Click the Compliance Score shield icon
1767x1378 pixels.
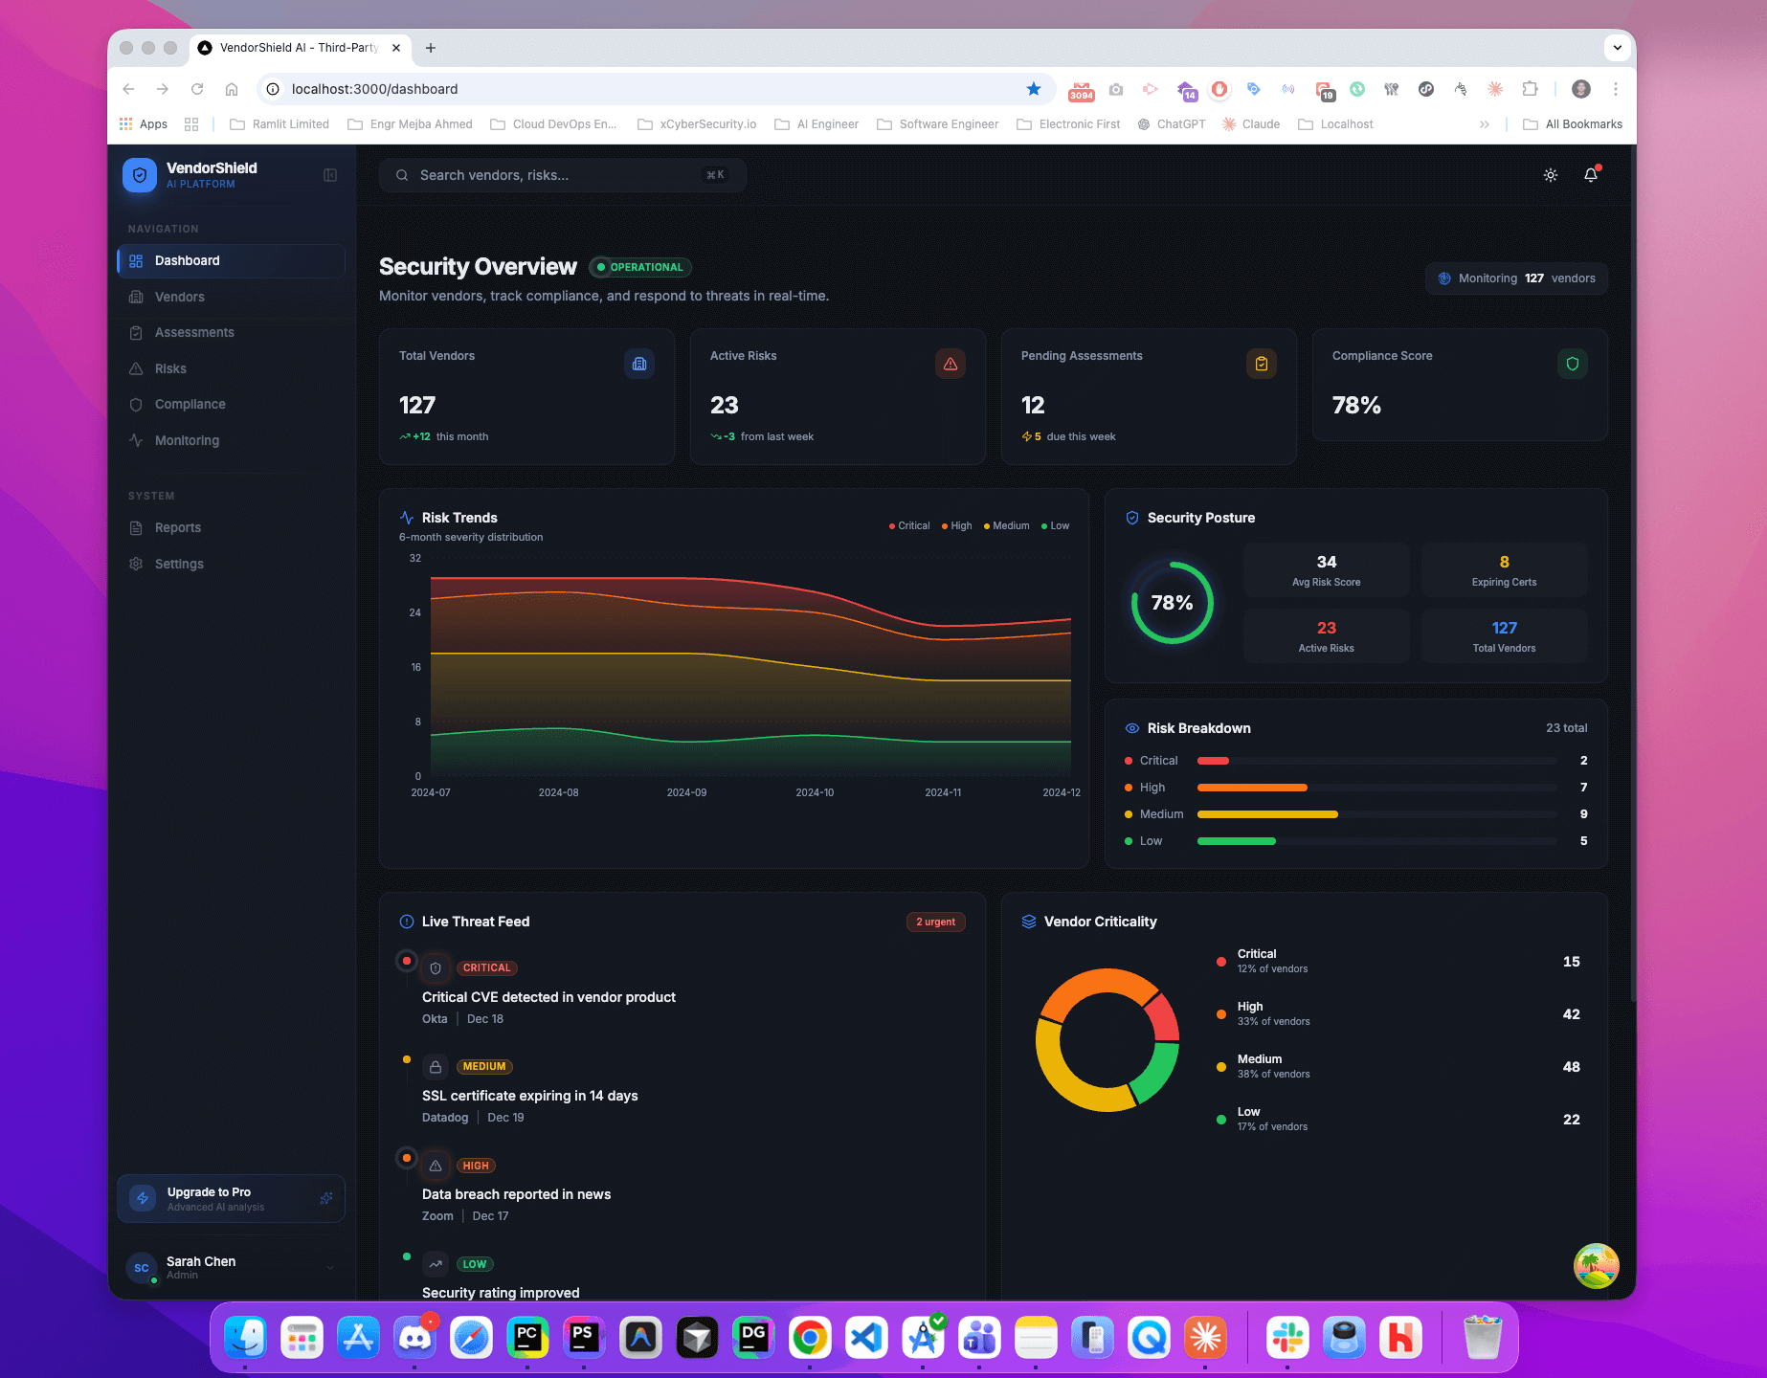click(1572, 364)
